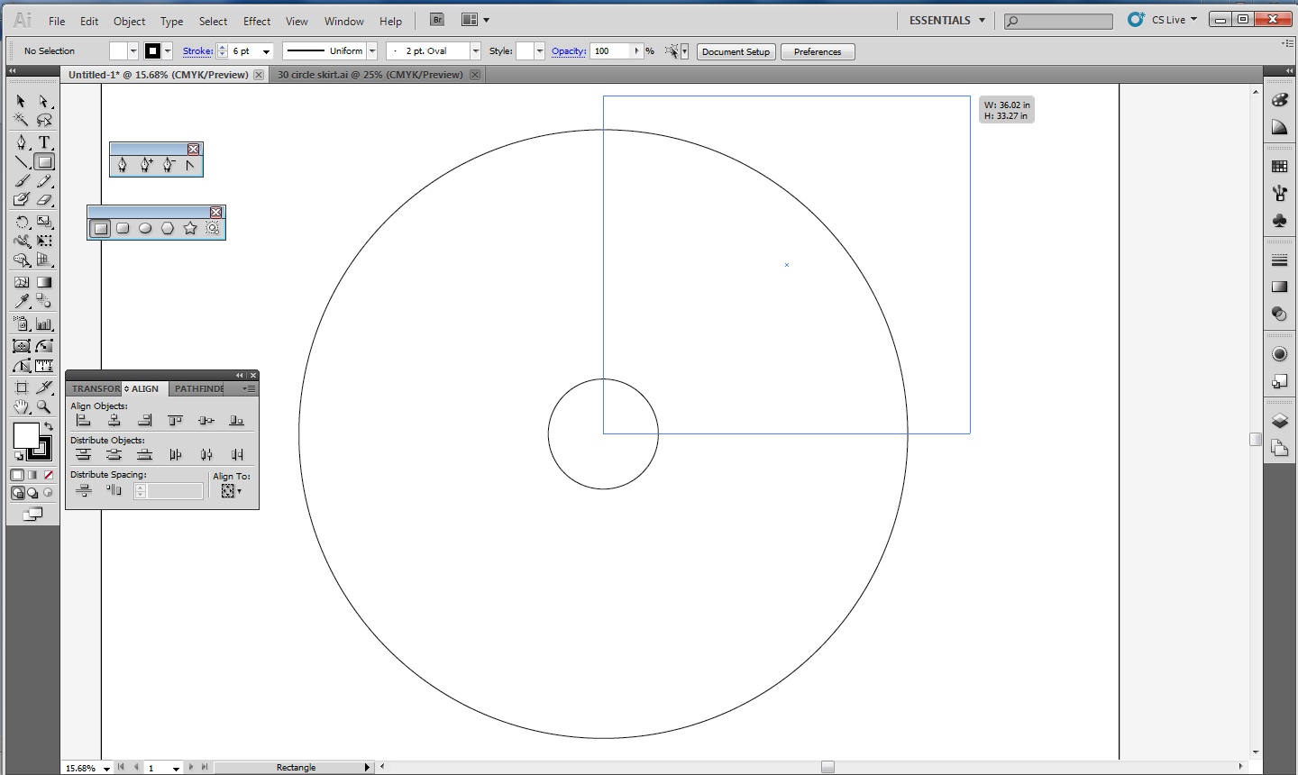
Task: Choose Delete Anchor Point tool in pen flyout
Action: (x=169, y=165)
